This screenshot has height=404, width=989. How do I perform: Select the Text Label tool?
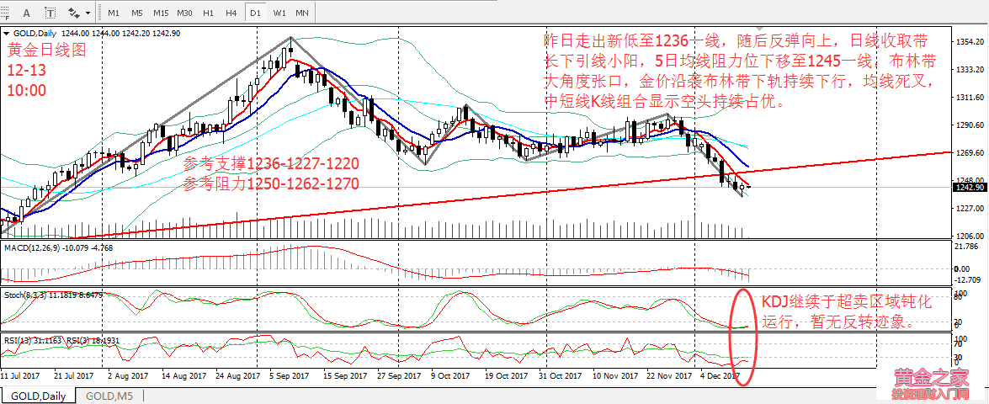(49, 13)
